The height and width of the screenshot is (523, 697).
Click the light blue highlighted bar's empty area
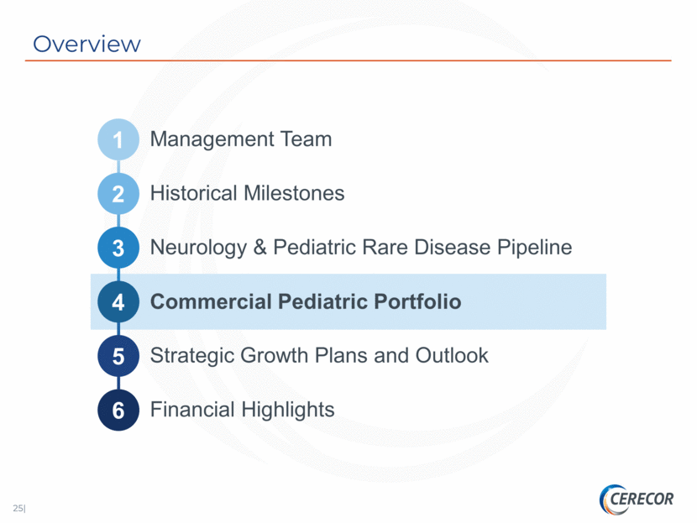(533, 301)
